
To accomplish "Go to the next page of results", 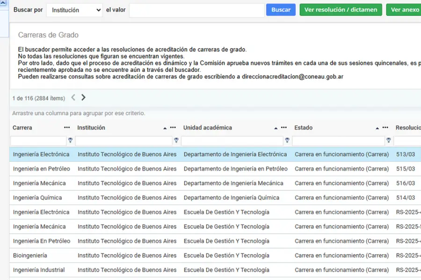I will (x=84, y=98).
